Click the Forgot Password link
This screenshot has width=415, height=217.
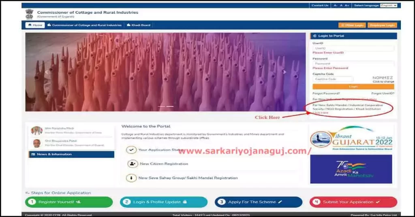[326, 94]
